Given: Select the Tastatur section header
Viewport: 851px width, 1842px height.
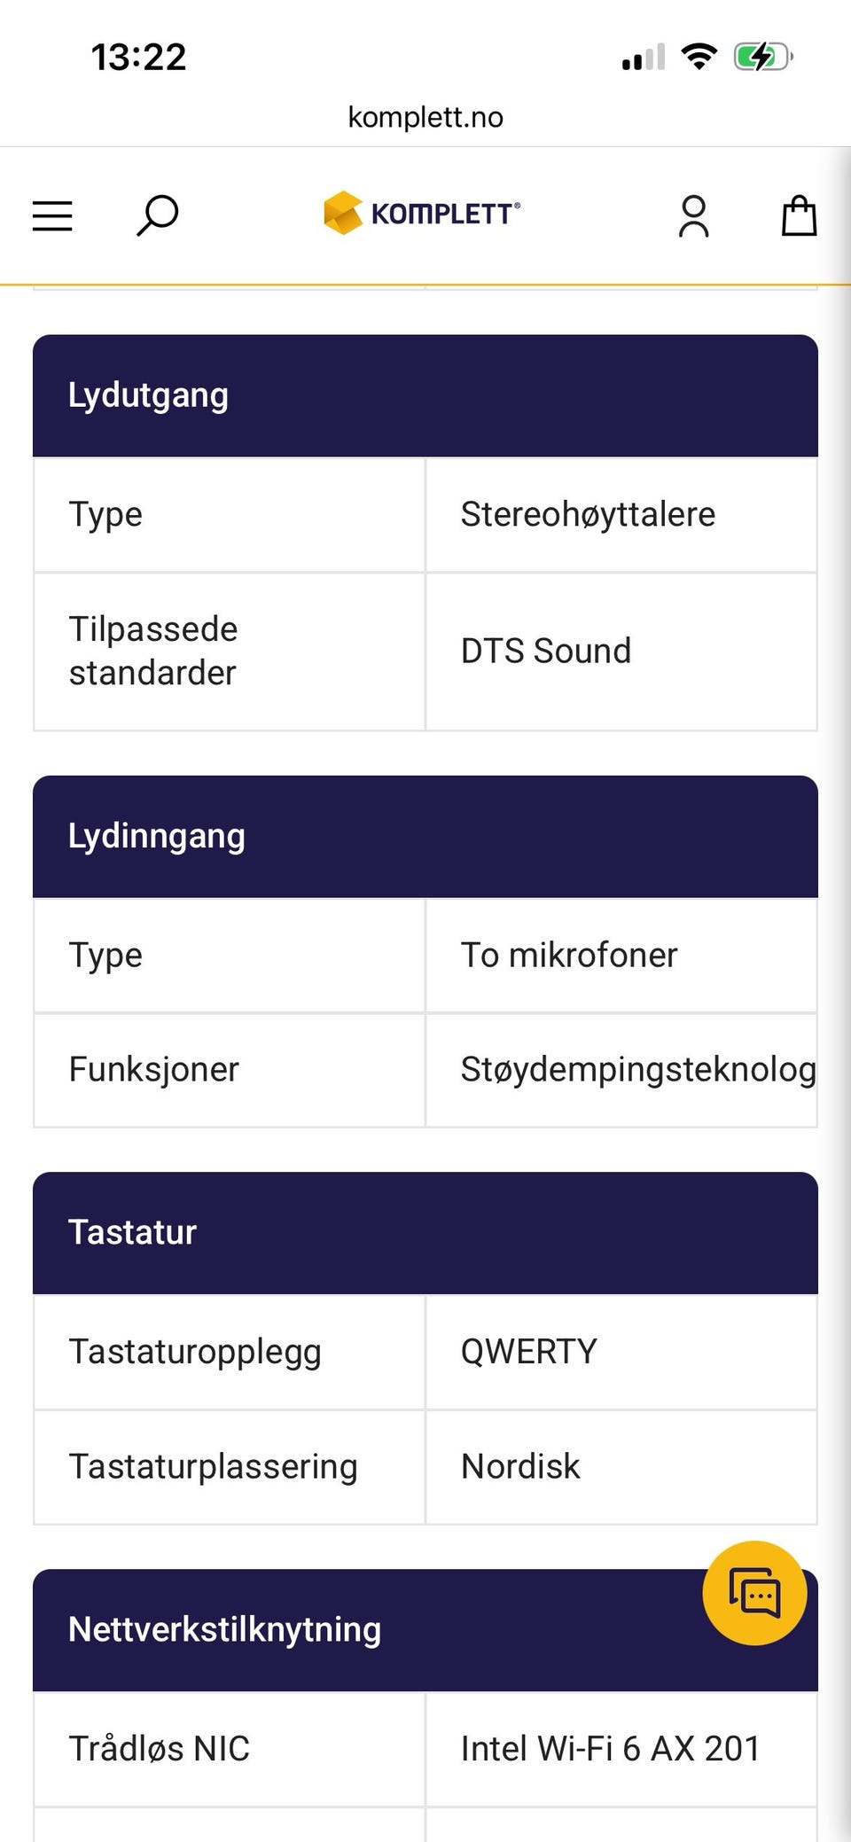Looking at the screenshot, I should point(425,1233).
